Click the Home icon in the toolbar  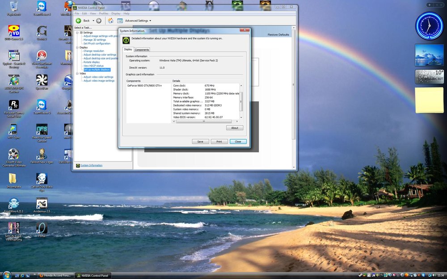pyautogui.click(x=110, y=21)
